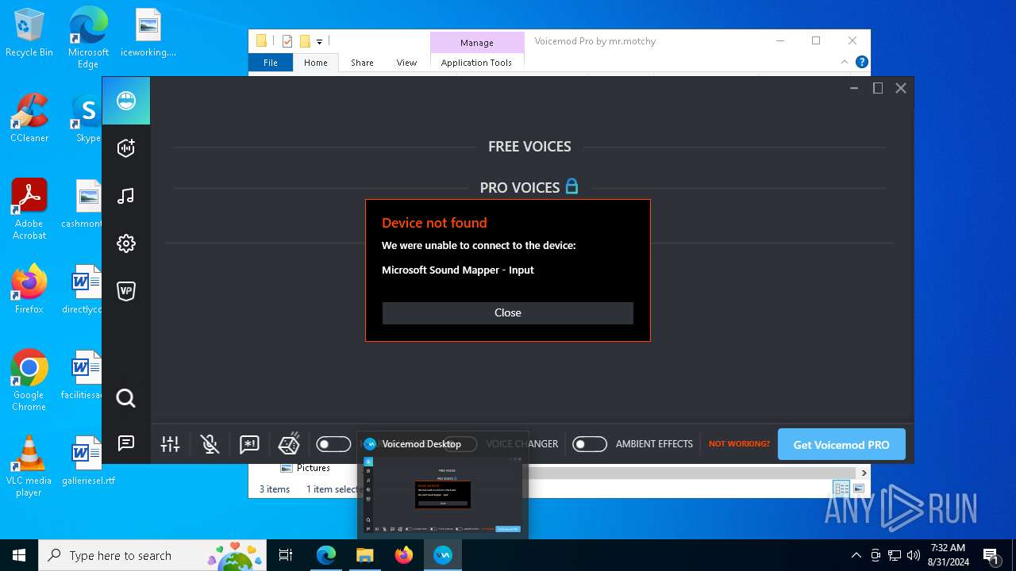
Task: Click the sidebar search magnifier icon
Action: coord(125,398)
